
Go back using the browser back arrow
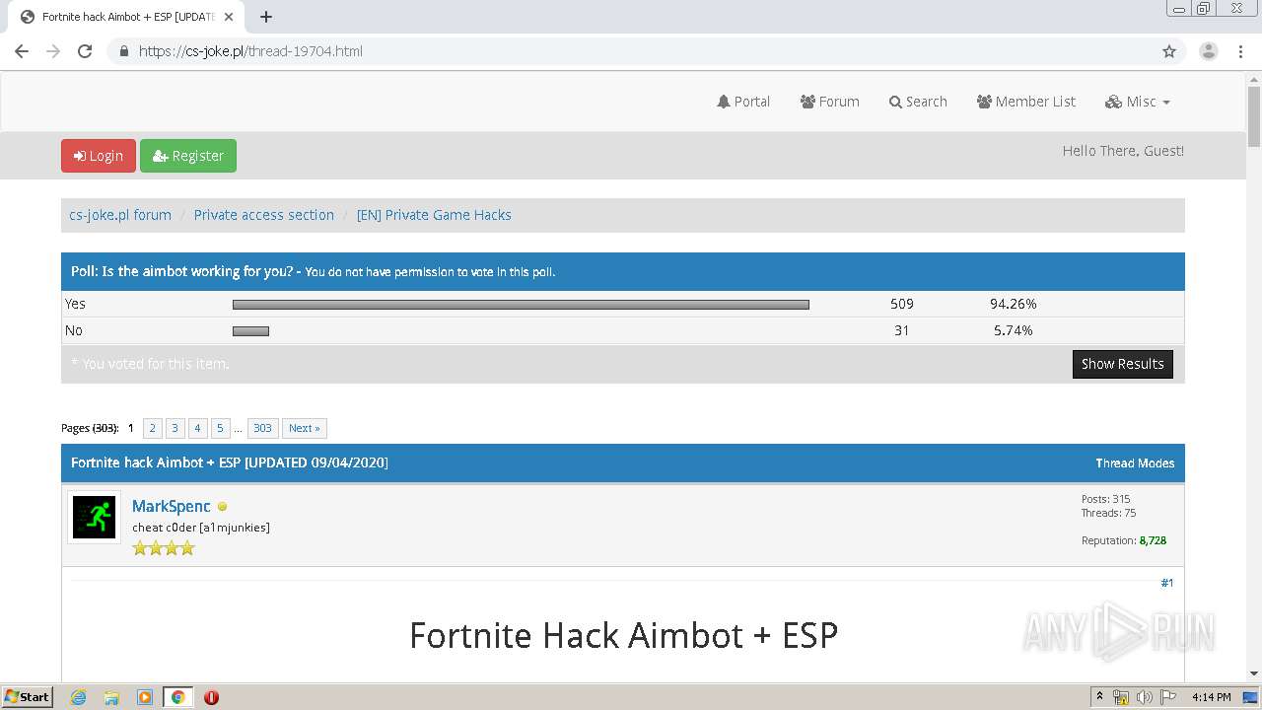point(22,51)
